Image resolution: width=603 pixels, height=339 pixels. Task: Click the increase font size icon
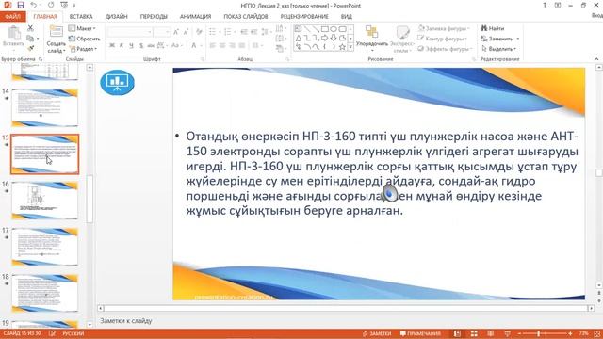coord(176,32)
